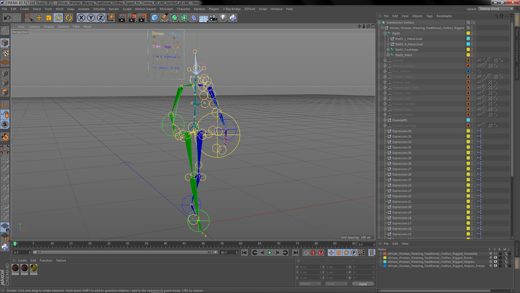The height and width of the screenshot is (293, 520).
Task: Open the Character menu
Action: [183, 9]
